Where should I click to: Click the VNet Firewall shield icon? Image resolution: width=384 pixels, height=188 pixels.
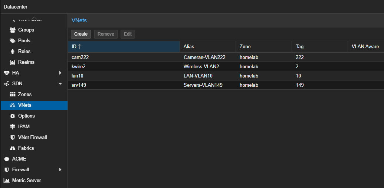click(x=13, y=138)
